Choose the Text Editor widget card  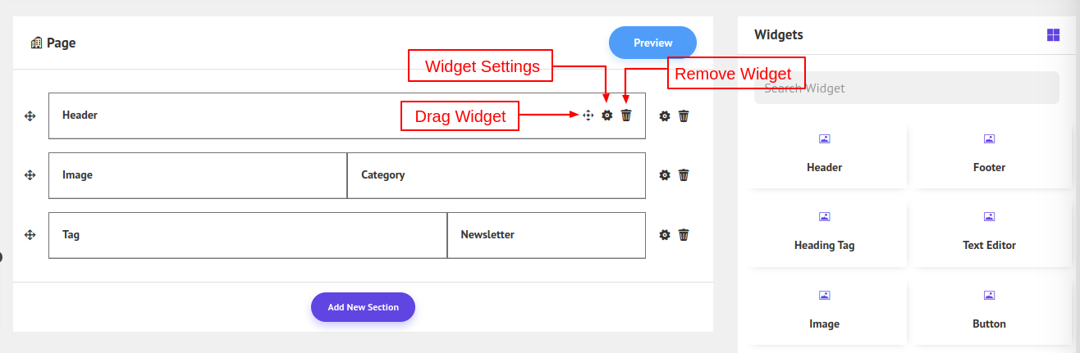tap(989, 233)
